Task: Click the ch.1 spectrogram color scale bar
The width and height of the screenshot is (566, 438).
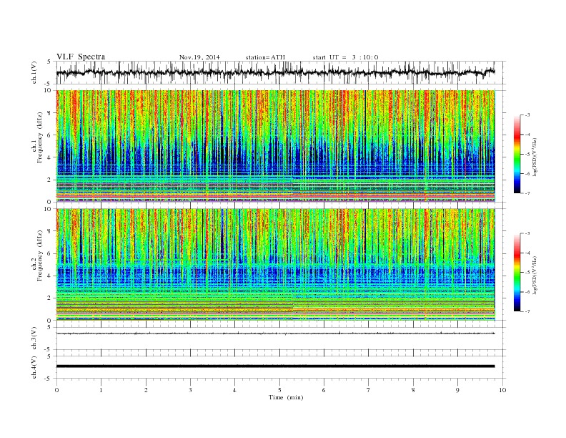Action: (x=517, y=155)
